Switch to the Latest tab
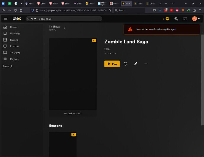This screenshot has height=157, width=204. [x=151, y=4]
